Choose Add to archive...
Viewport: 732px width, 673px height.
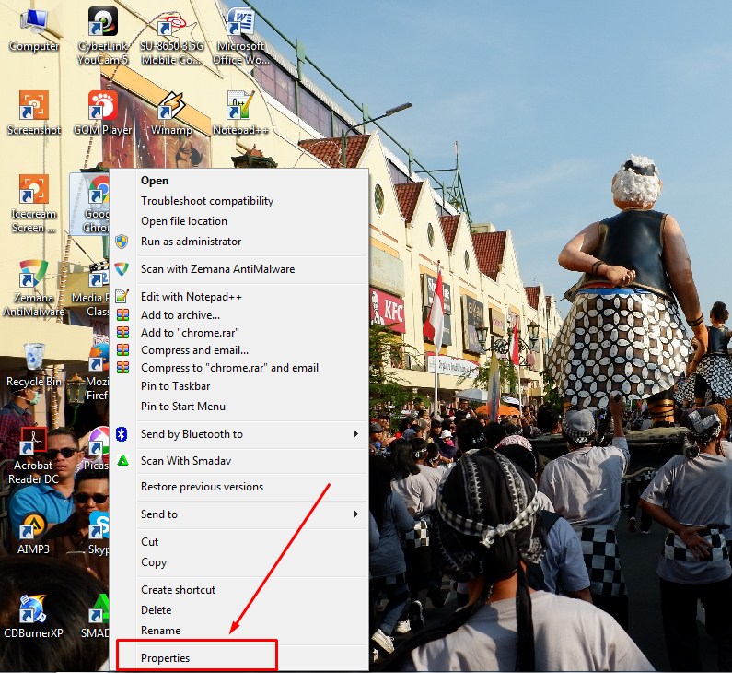(x=238, y=315)
